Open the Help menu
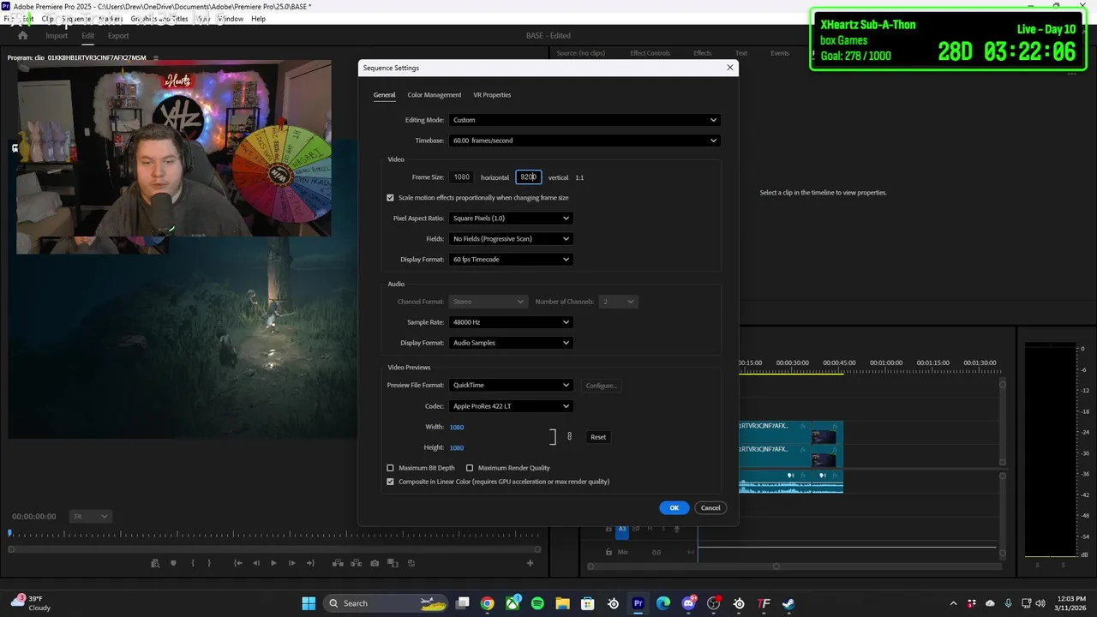1097x617 pixels. 258,19
